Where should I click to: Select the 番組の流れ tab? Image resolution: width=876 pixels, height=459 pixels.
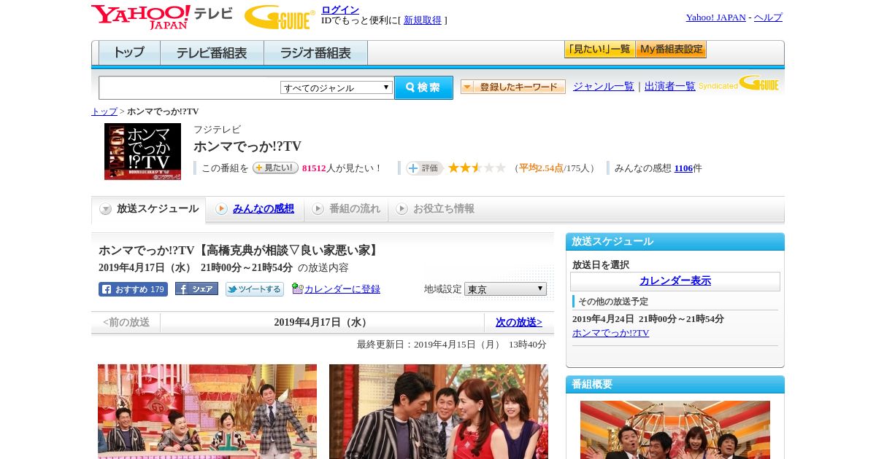tap(346, 209)
